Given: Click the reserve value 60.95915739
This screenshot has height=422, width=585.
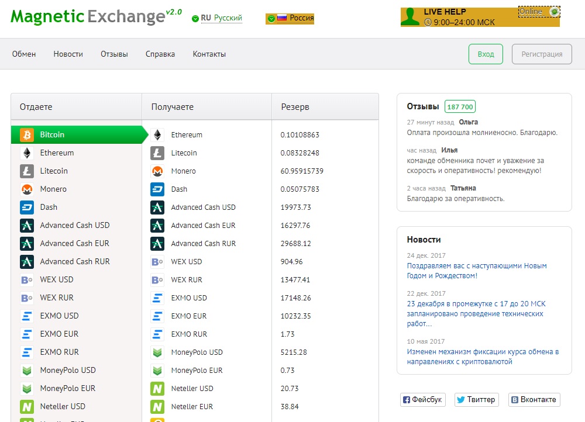Looking at the screenshot, I should (x=302, y=171).
